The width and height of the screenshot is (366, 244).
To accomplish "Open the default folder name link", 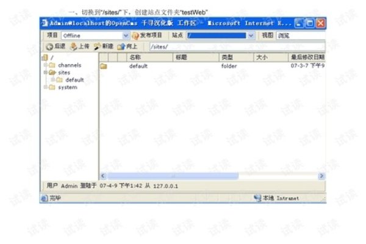I will click(x=138, y=66).
